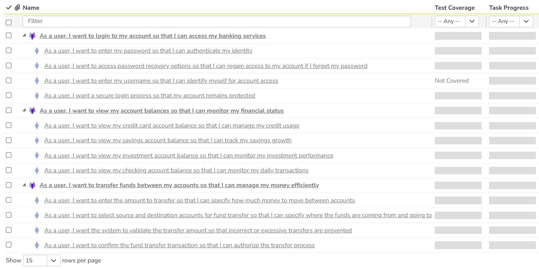Viewport: 539px width, 269px height.
Task: Click the epic icon beside the login requirement
Action: tap(32, 36)
